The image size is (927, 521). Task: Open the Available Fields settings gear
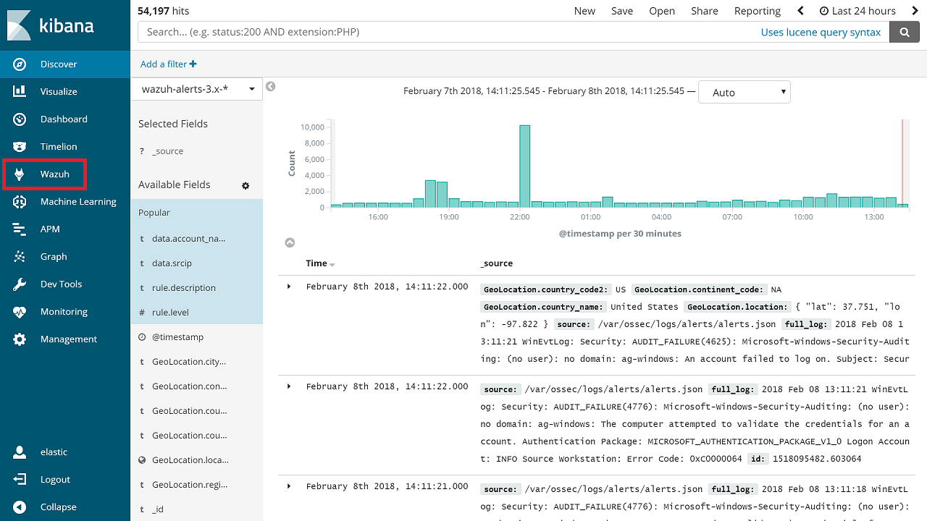[246, 186]
